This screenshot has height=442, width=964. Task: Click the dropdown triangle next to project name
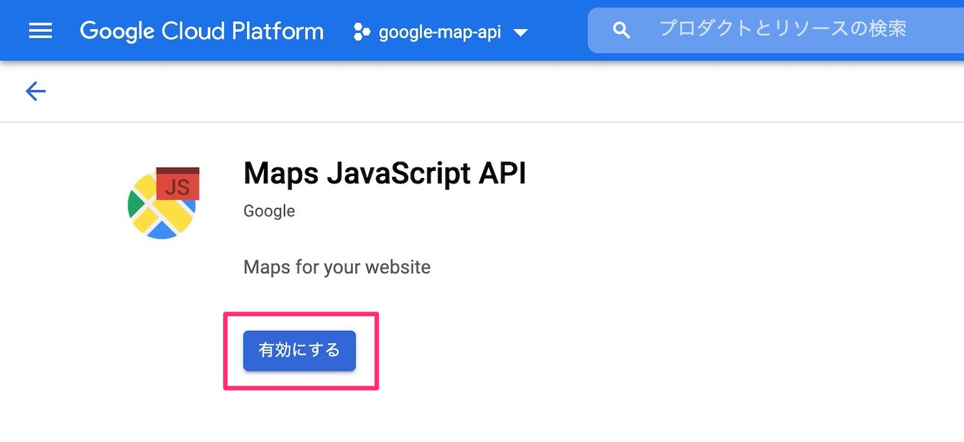(x=521, y=32)
